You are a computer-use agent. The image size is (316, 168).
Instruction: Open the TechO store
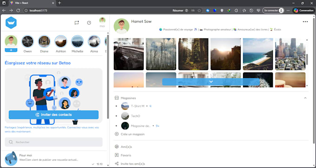(x=131, y=116)
